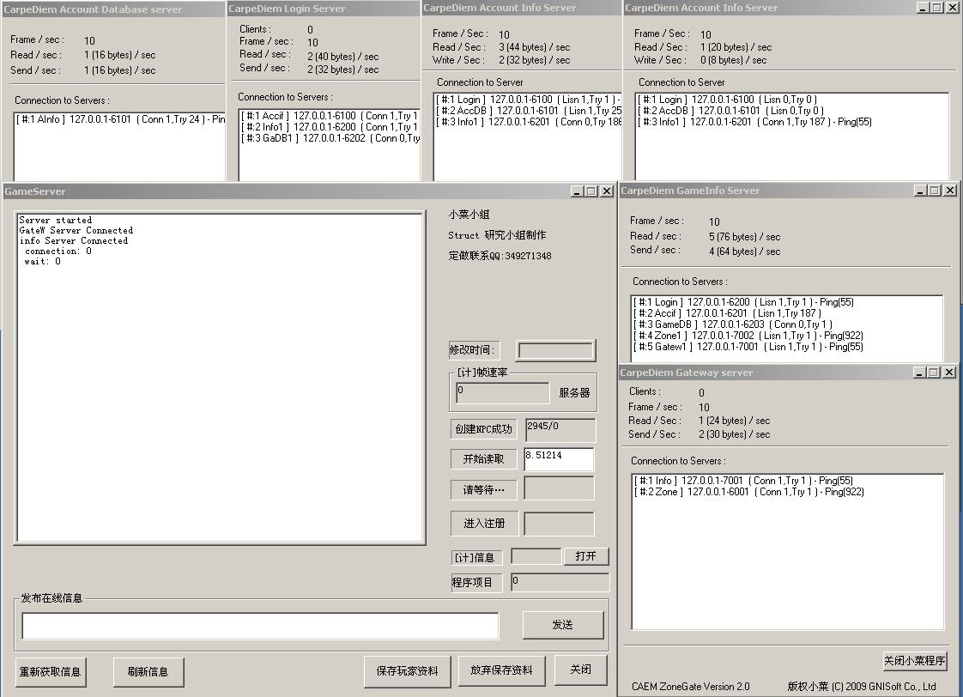Click the 请等待… button
The width and height of the screenshot is (963, 697).
coord(483,490)
